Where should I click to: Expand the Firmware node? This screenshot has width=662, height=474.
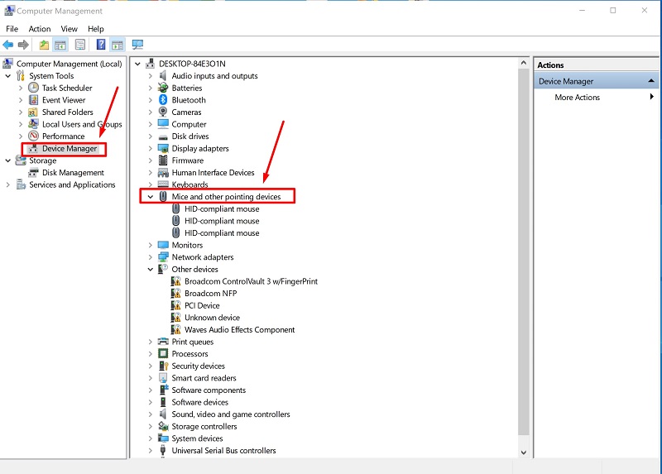[x=151, y=160]
